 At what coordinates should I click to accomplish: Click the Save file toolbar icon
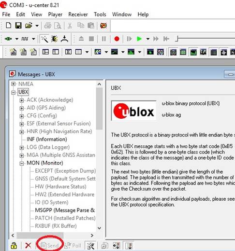18,26
